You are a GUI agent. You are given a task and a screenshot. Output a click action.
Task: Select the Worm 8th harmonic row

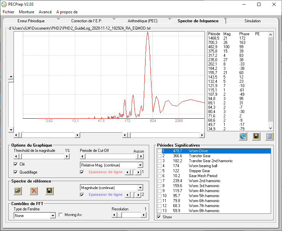pos(214,211)
